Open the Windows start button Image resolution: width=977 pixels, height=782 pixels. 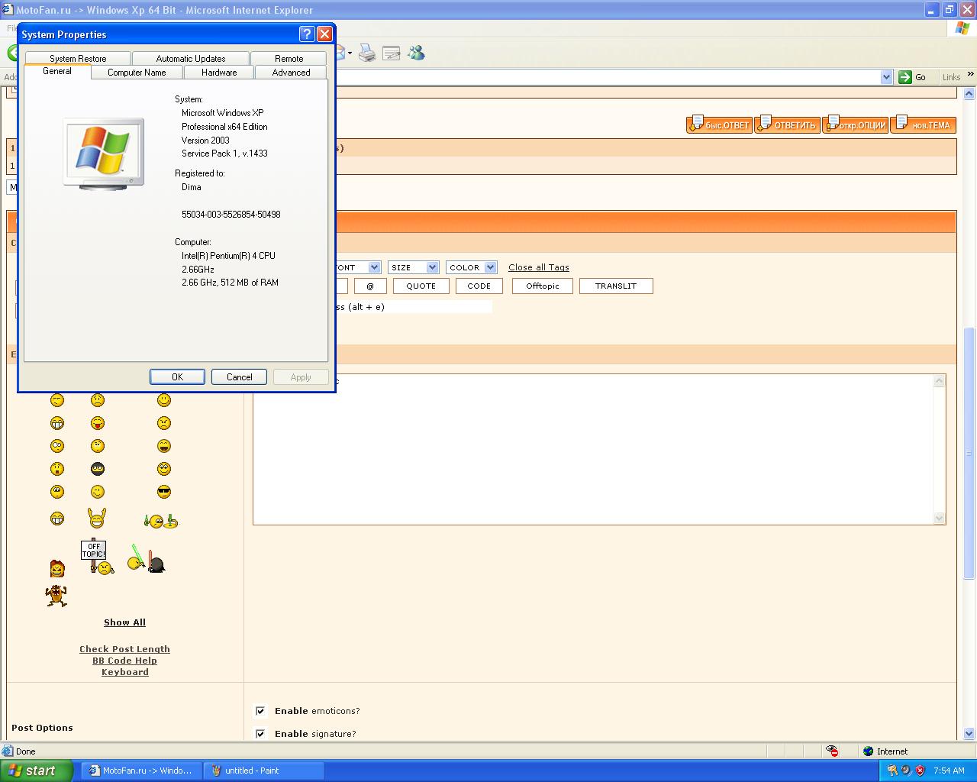pyautogui.click(x=37, y=771)
